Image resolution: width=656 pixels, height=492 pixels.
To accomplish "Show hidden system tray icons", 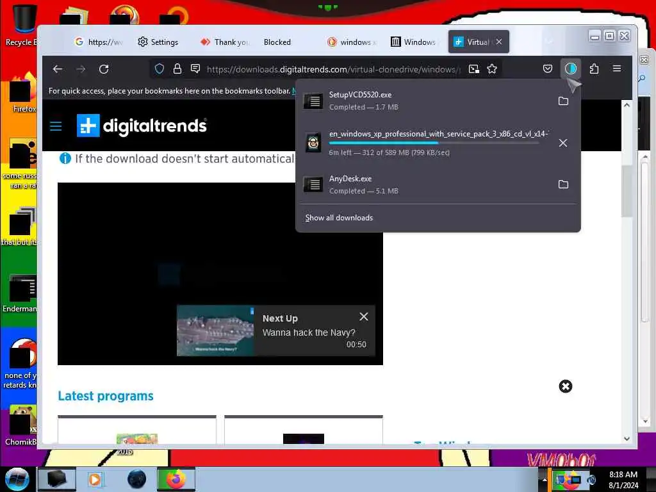I will 545,479.
